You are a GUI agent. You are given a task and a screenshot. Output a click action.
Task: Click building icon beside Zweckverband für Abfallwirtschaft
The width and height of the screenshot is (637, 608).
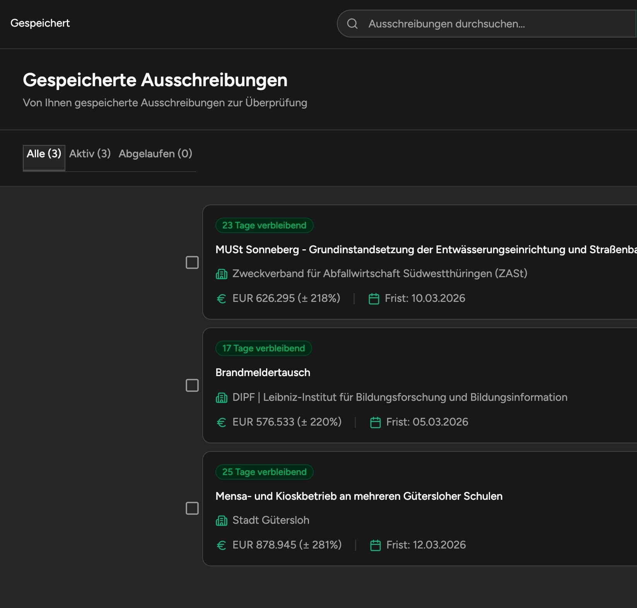[x=222, y=274]
